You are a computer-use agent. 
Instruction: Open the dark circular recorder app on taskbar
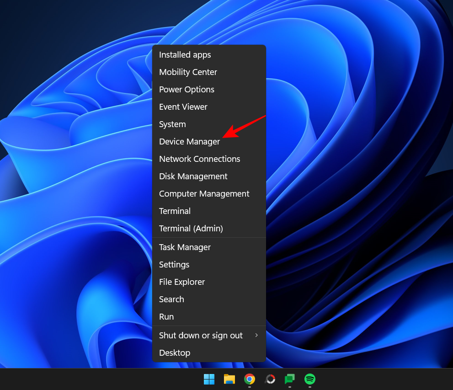click(x=270, y=379)
